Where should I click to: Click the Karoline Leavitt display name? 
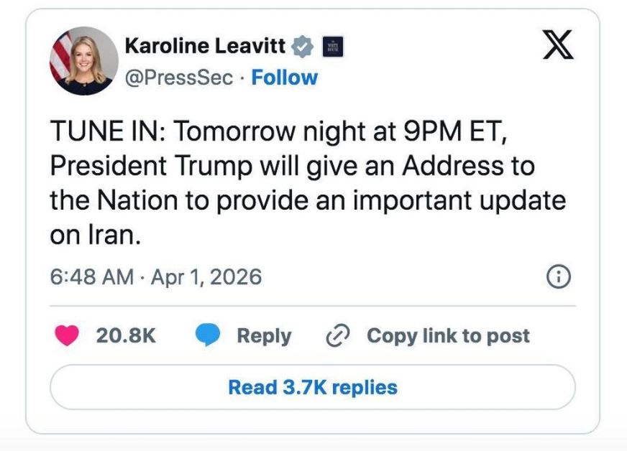pyautogui.click(x=207, y=47)
